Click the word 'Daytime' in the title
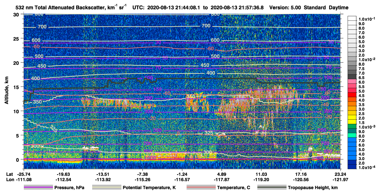378x194 pixels. pos(339,8)
